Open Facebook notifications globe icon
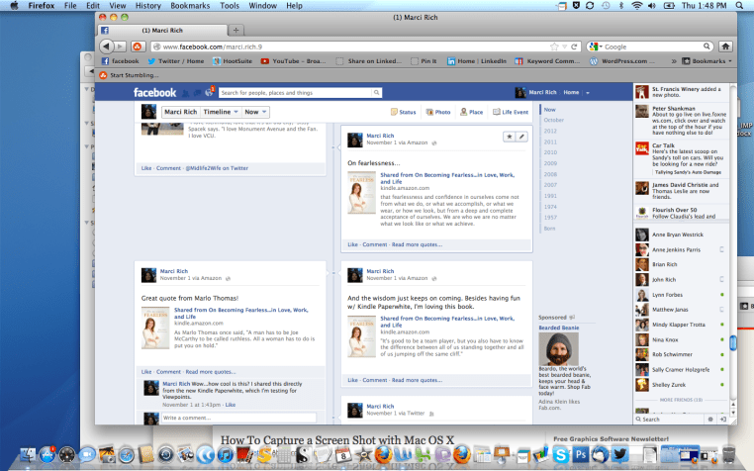 pos(209,92)
